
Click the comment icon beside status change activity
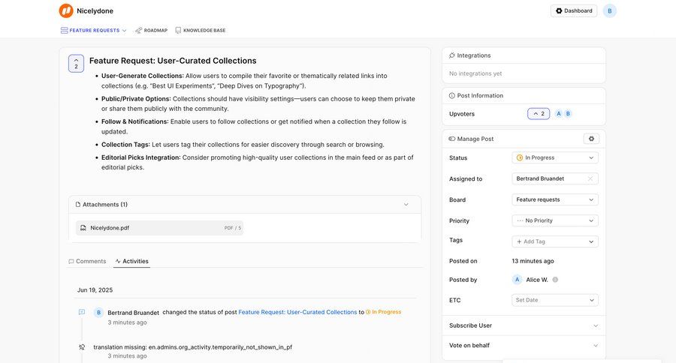click(82, 312)
